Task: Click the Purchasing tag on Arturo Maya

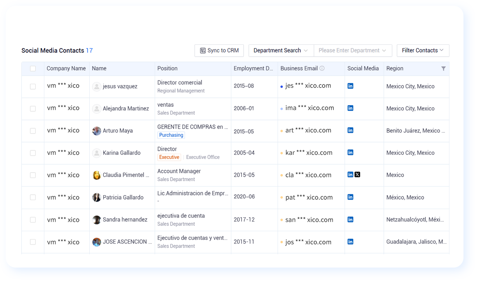Action: click(x=171, y=135)
